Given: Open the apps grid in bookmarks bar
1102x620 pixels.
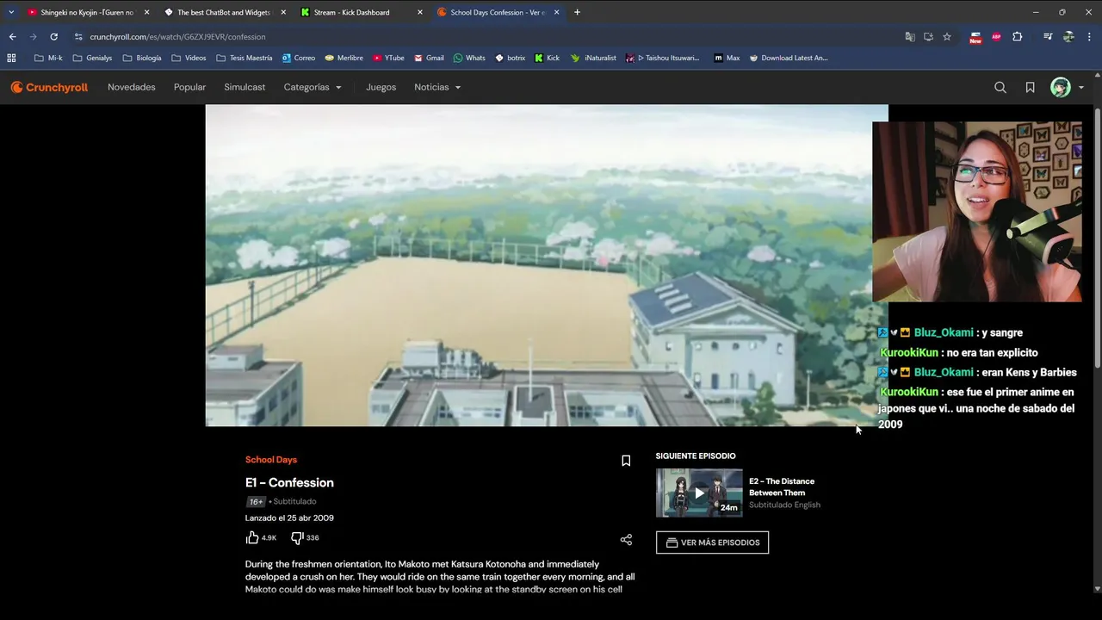Looking at the screenshot, I should pyautogui.click(x=11, y=58).
